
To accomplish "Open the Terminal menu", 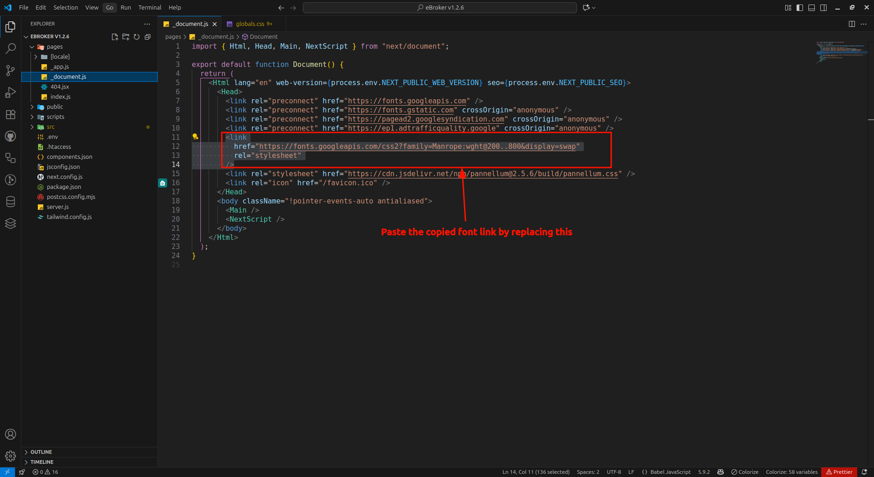I will pos(149,8).
